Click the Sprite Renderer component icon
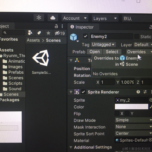 [77, 92]
